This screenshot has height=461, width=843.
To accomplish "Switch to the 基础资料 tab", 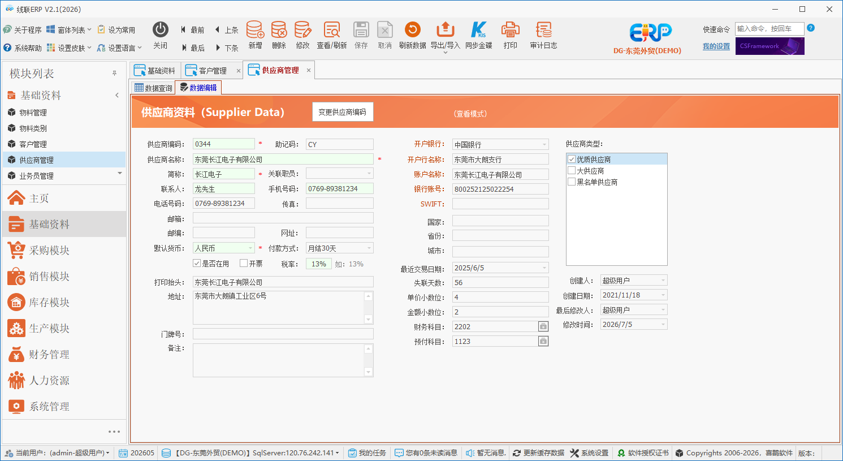I will (x=155, y=71).
